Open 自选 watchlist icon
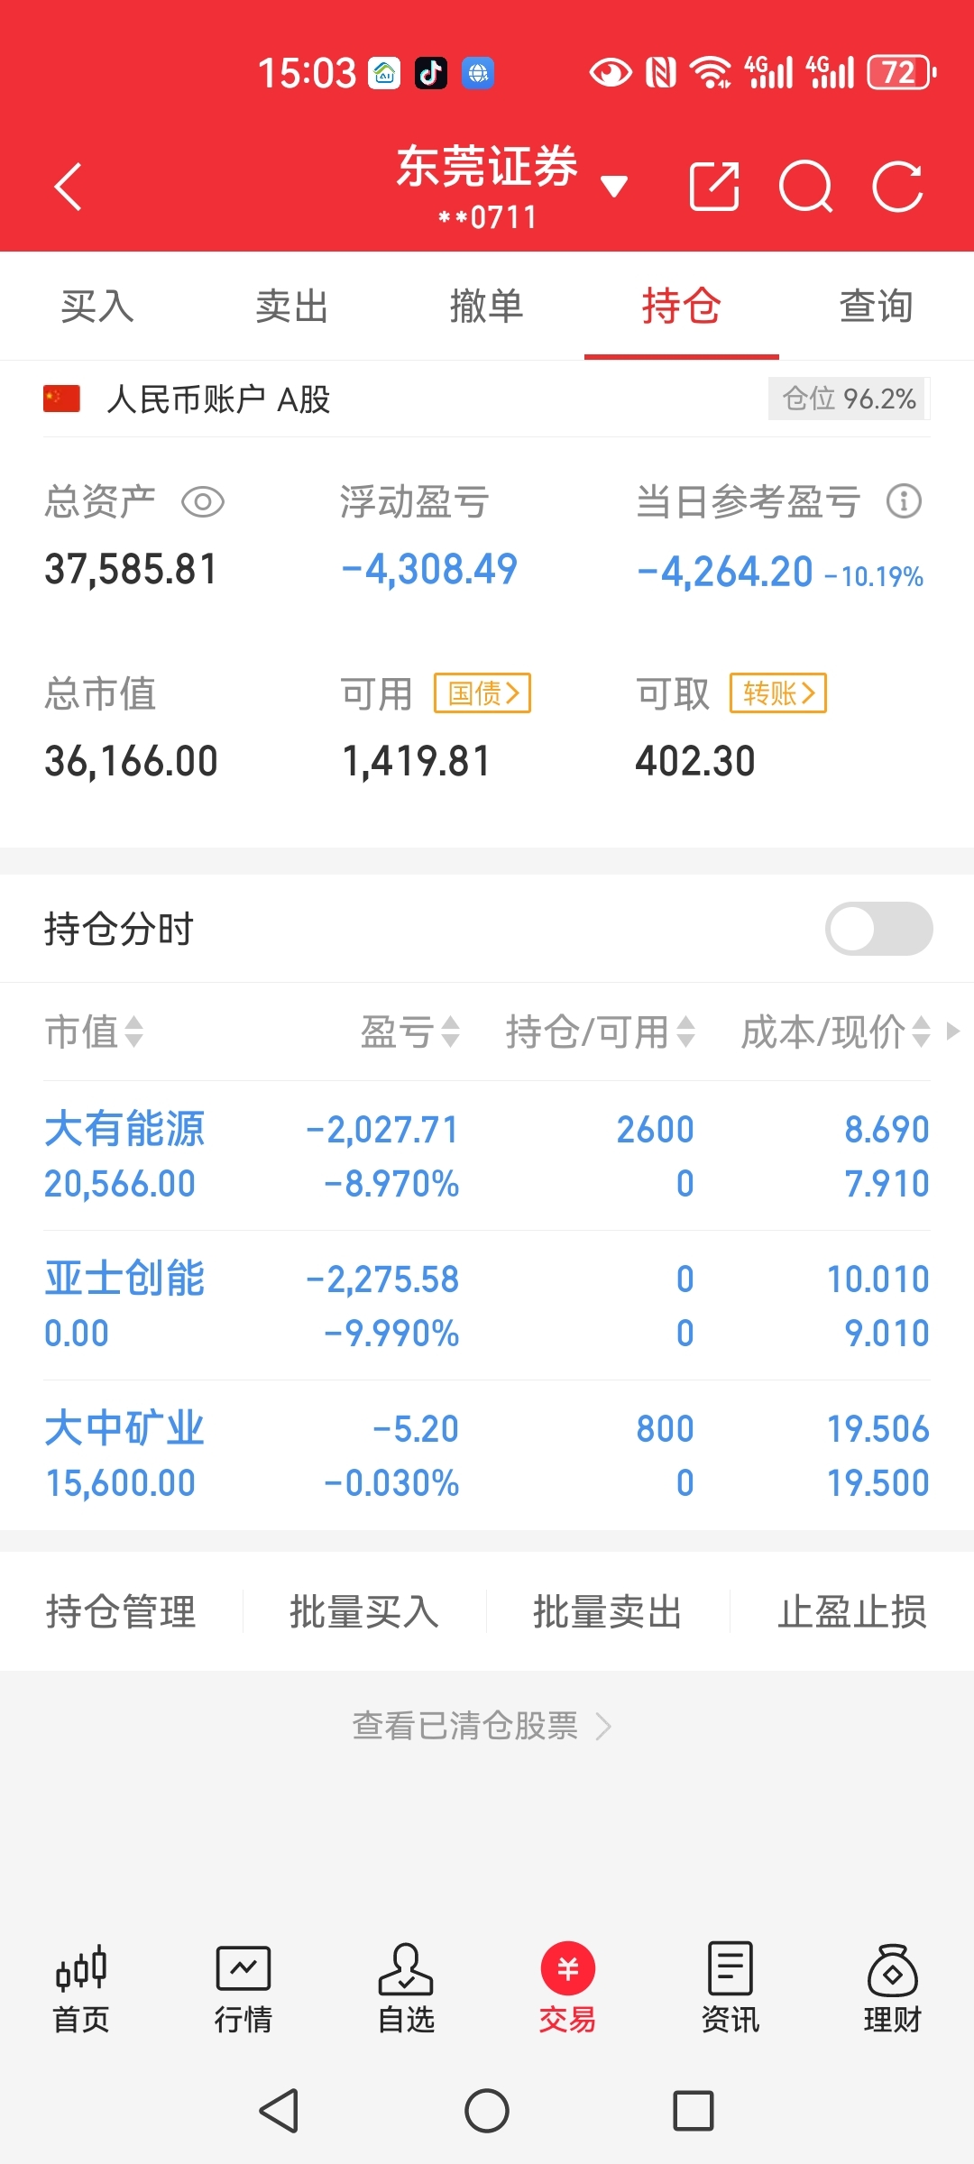The width and height of the screenshot is (974, 2164). tap(406, 1988)
